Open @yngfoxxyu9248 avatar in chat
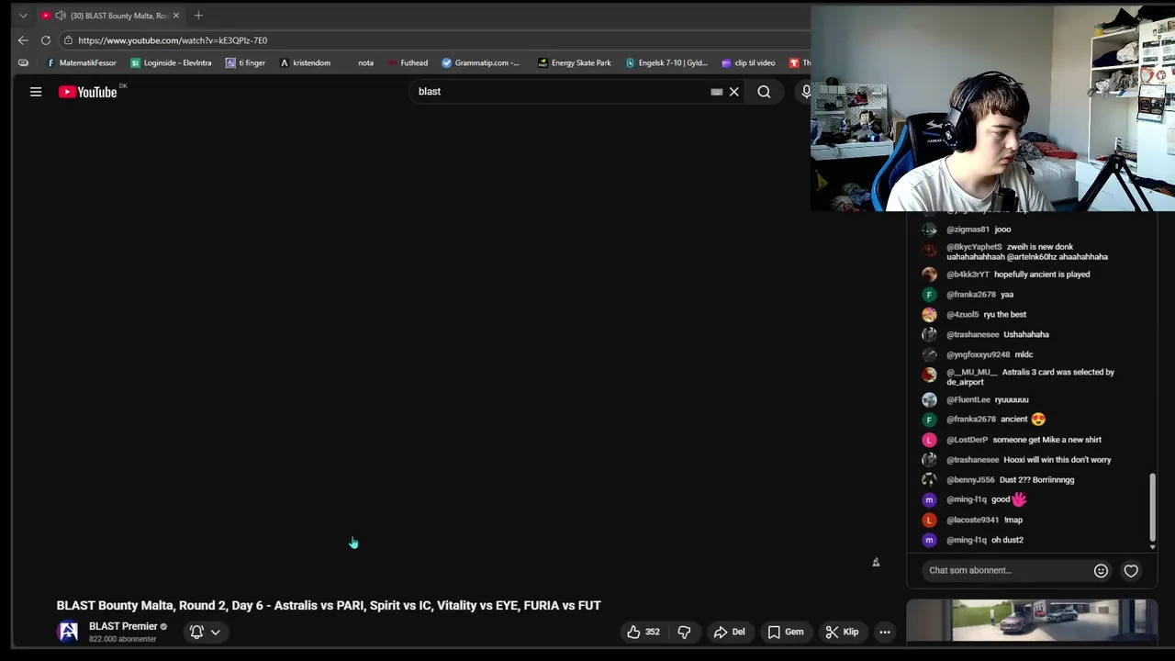The image size is (1175, 661). [x=929, y=354]
